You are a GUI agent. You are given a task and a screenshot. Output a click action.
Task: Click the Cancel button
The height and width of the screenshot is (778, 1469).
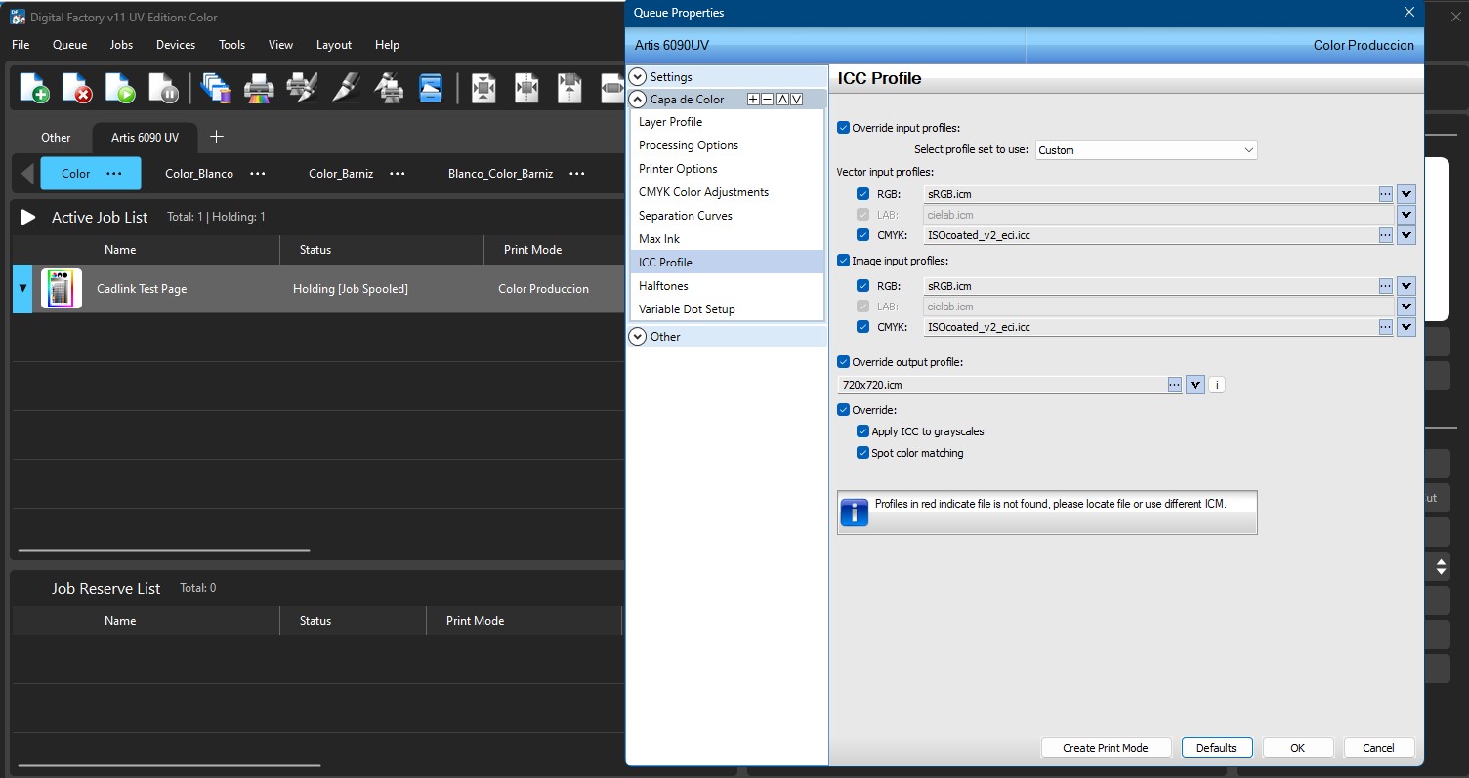click(x=1378, y=748)
